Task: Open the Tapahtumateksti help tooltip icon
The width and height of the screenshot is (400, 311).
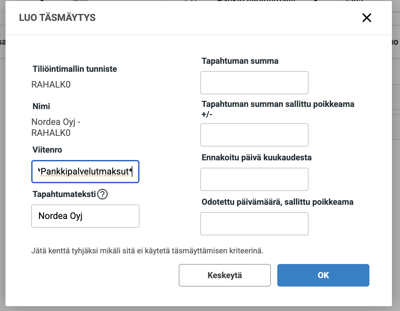Action: pos(102,194)
